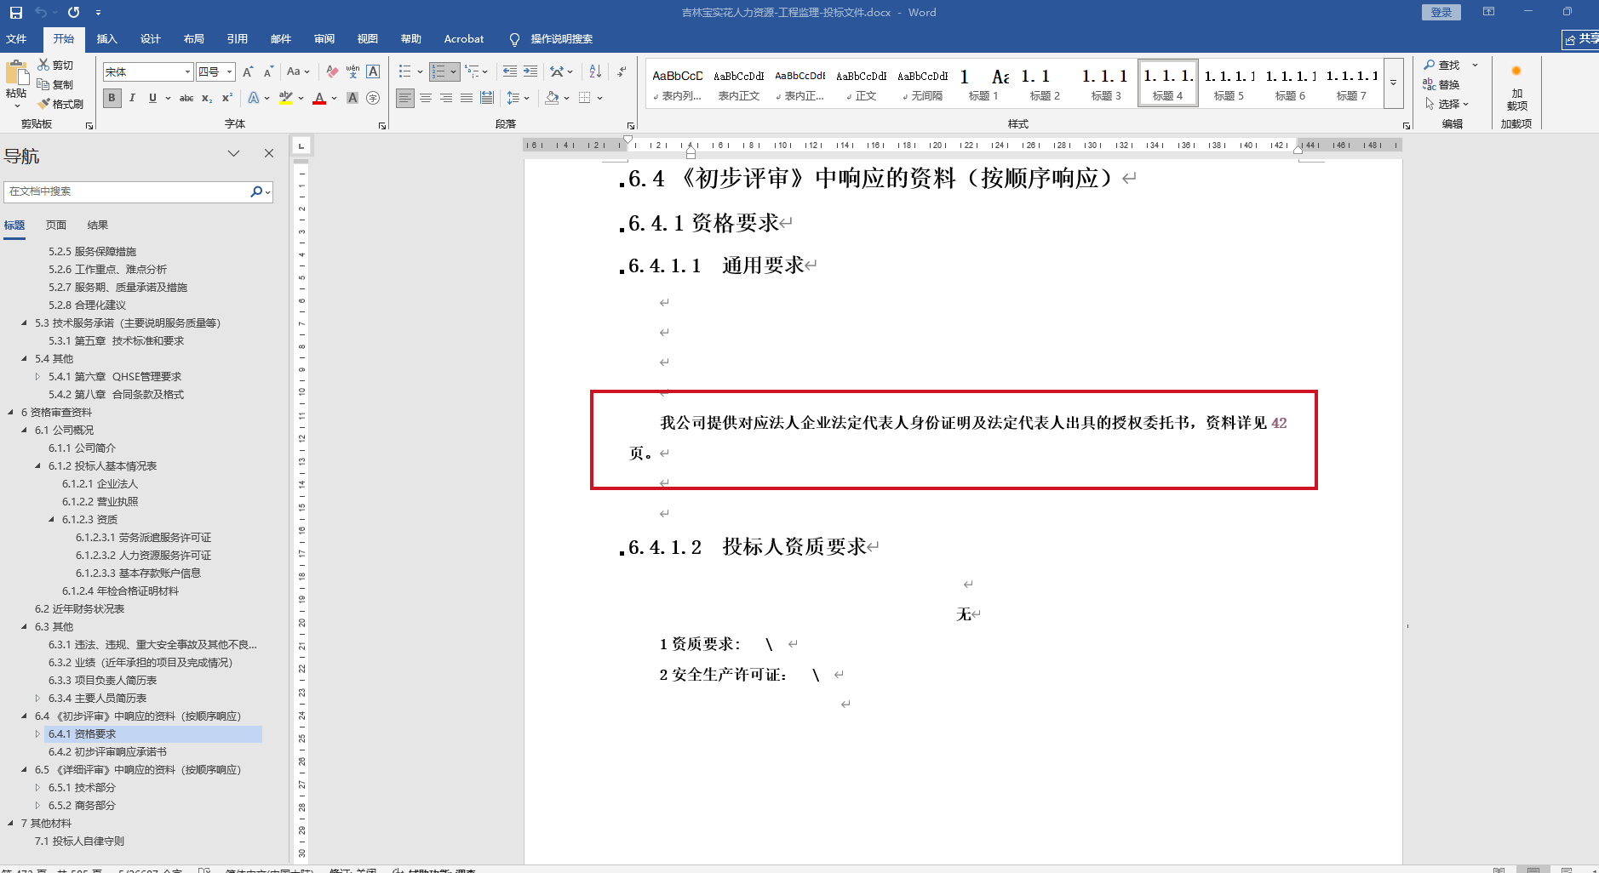The image size is (1599, 873).
Task: Toggle Underline formatting
Action: pos(152,99)
